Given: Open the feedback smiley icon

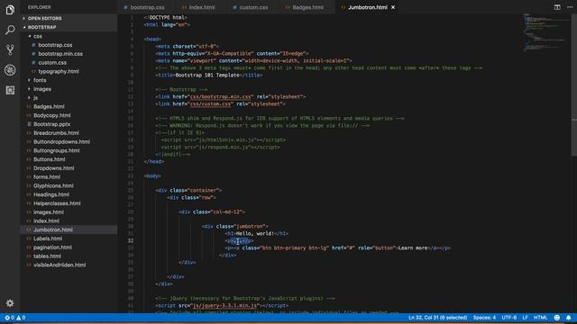Looking at the screenshot, I should (557, 318).
